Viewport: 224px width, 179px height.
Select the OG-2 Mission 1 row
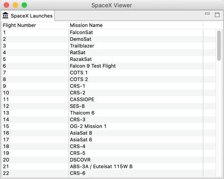(109, 126)
